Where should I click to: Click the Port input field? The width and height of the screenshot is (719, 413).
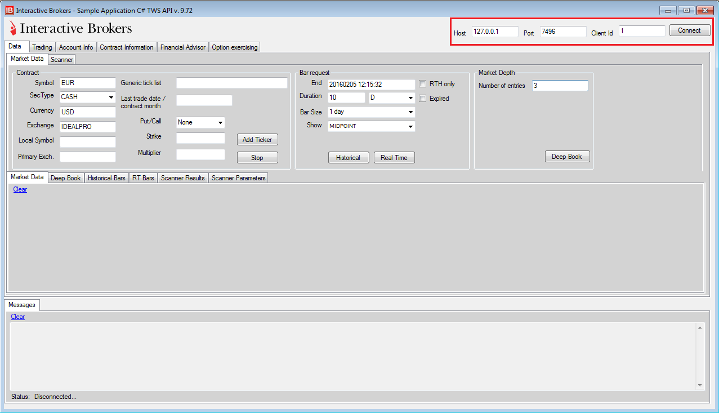click(563, 32)
